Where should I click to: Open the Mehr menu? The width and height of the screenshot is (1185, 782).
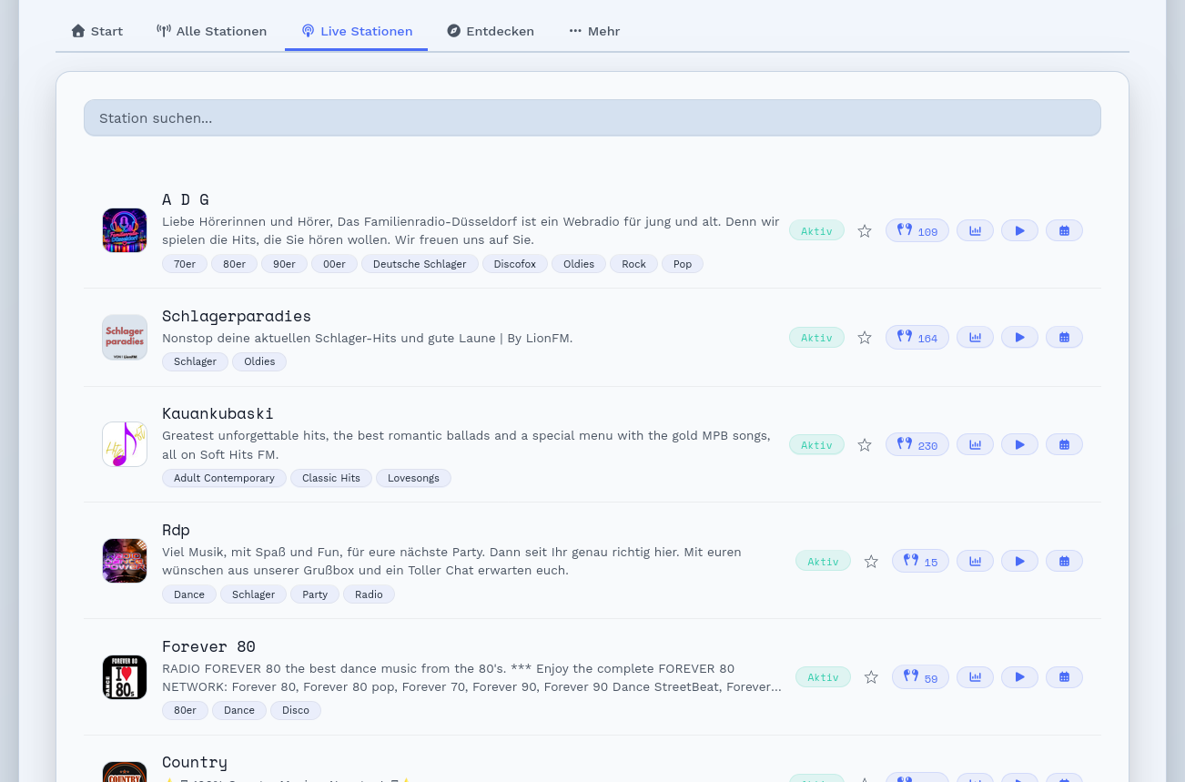point(594,31)
